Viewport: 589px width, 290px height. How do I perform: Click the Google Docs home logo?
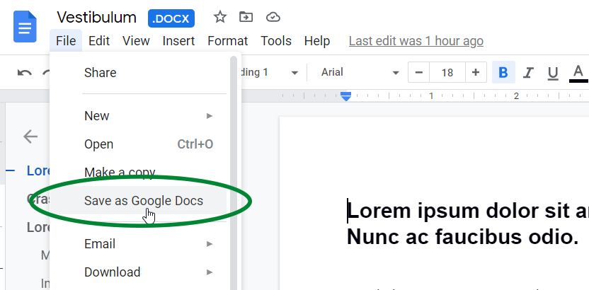[x=25, y=27]
